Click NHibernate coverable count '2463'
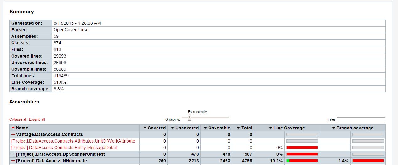Viewport: 398px width, 165px height. 225,161
